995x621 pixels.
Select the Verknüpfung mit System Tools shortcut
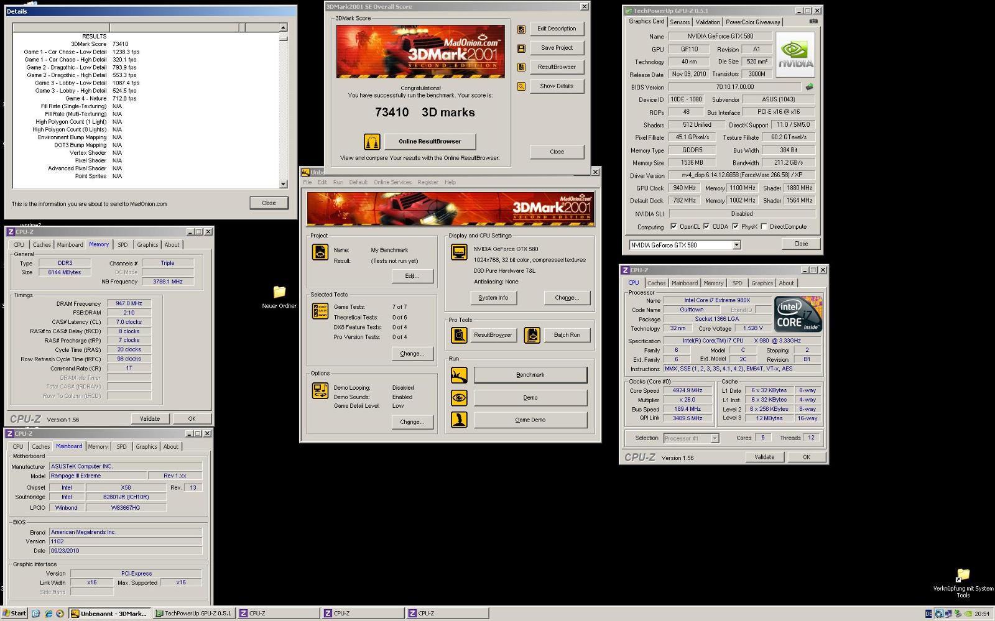coord(963,582)
